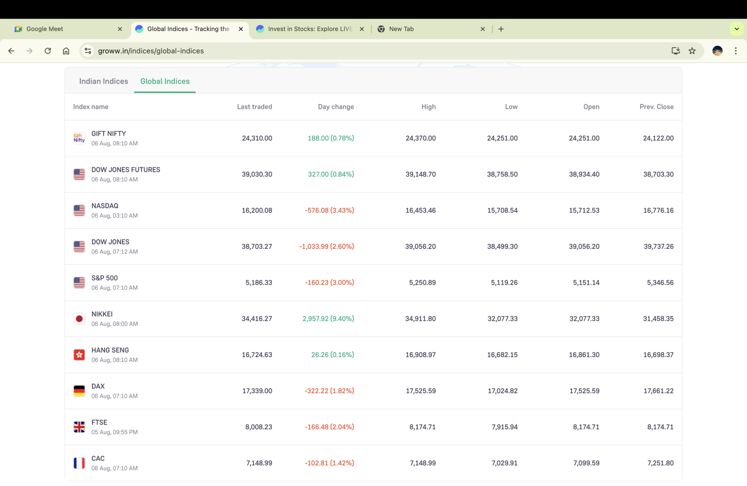Click DOW JONES FUTURES day change 327.00 (0.84%)
This screenshot has width=747, height=486.
(331, 174)
